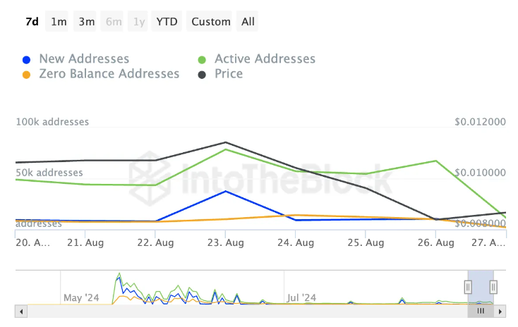Click the New Addresses peak on 23 Aug

[226, 192]
